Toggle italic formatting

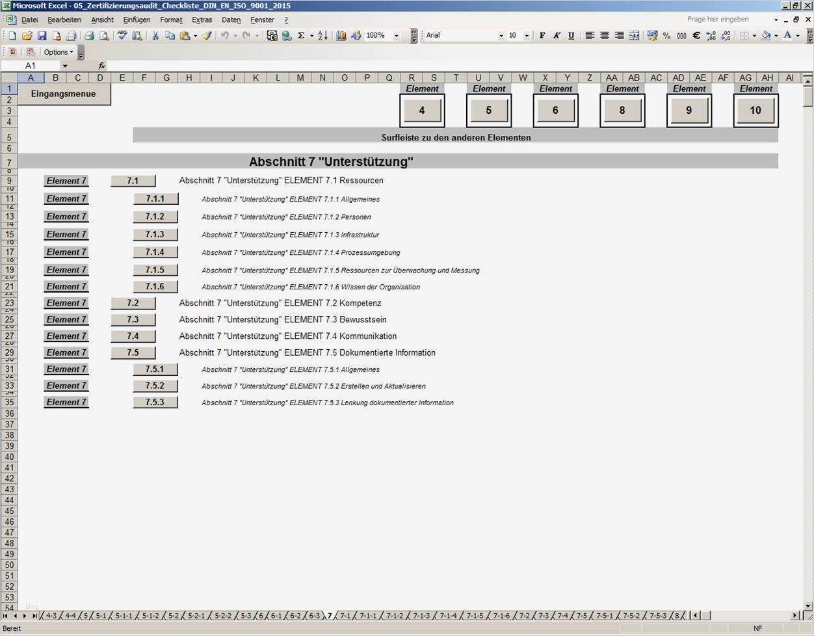(x=557, y=36)
